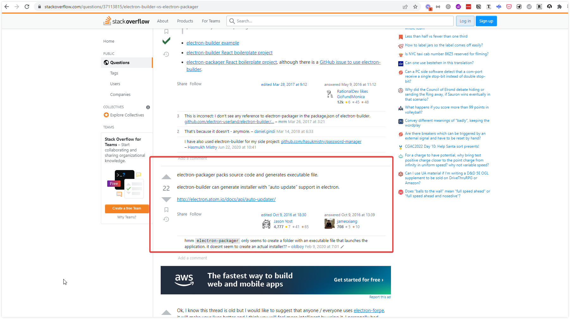Open the electron-forge link
The image size is (570, 319).
pos(369,310)
